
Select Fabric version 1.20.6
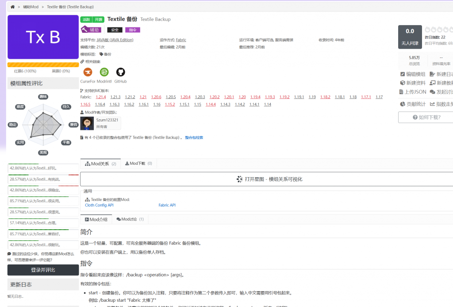[x=156, y=97]
